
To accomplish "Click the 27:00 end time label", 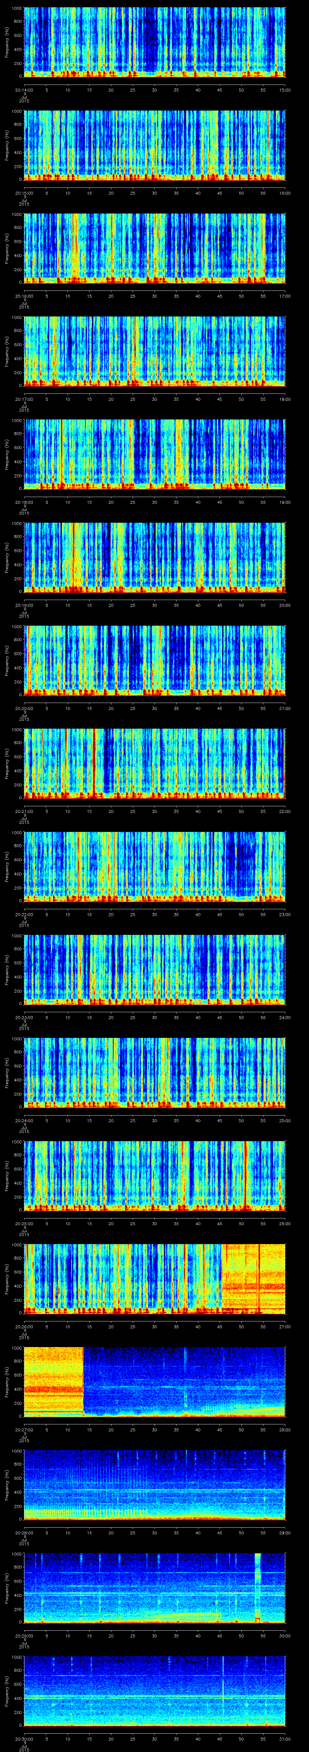I will pyautogui.click(x=285, y=1326).
